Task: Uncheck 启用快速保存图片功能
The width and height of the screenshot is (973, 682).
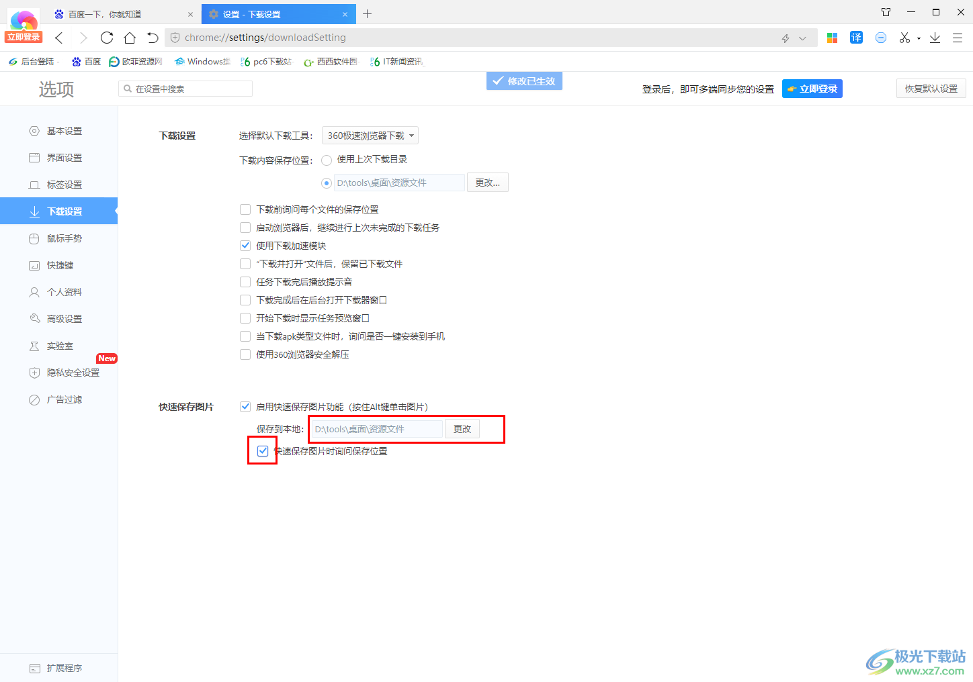Action: coord(245,407)
